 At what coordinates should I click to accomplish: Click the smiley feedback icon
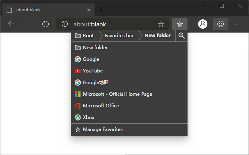tap(221, 24)
